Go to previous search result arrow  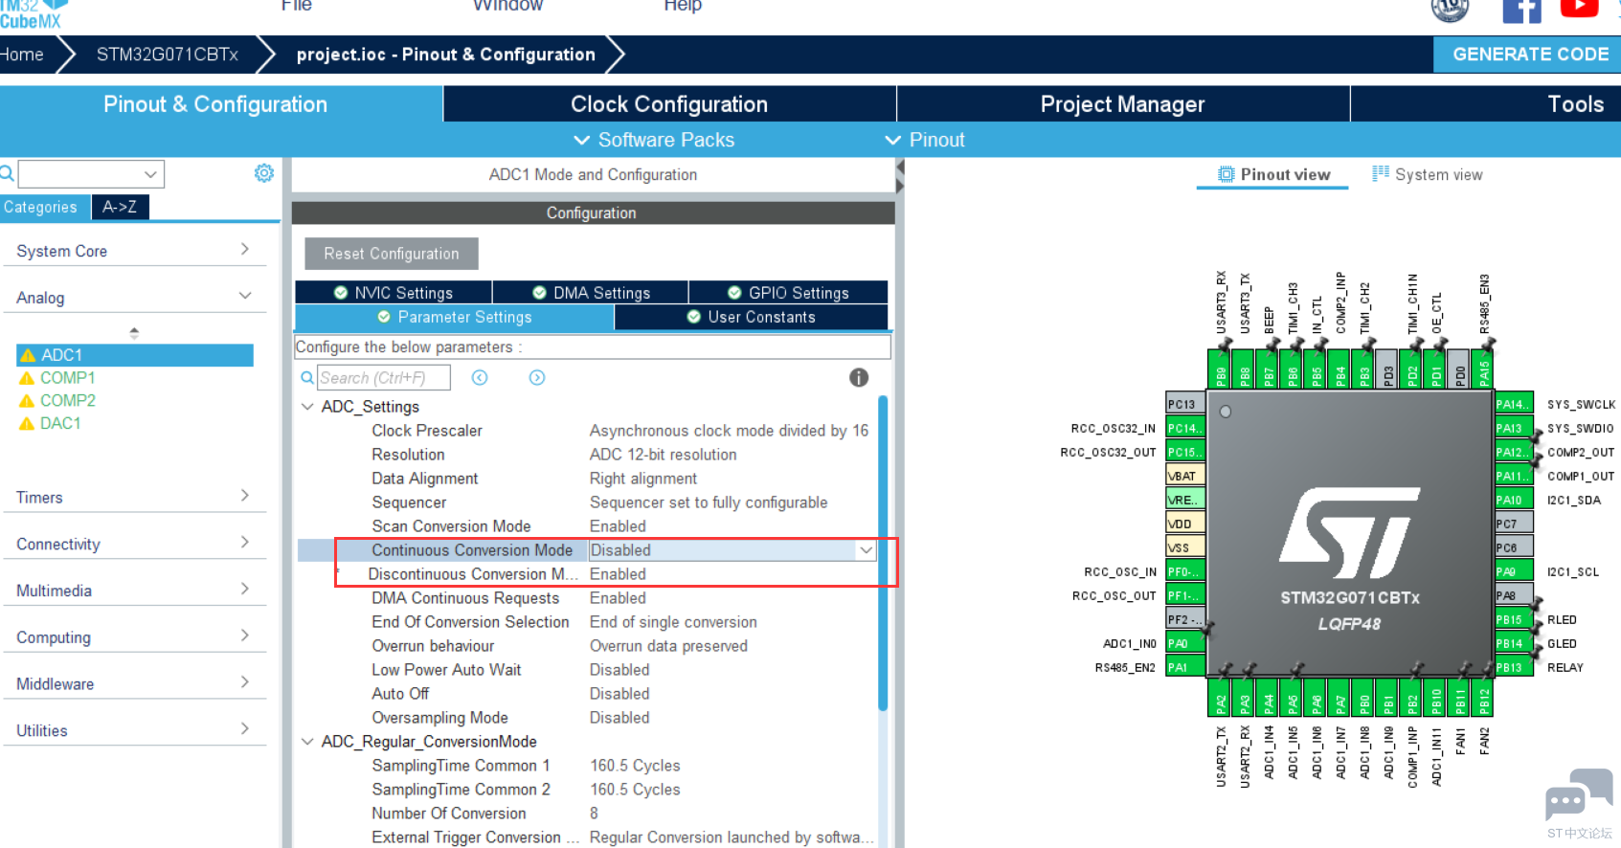click(480, 378)
